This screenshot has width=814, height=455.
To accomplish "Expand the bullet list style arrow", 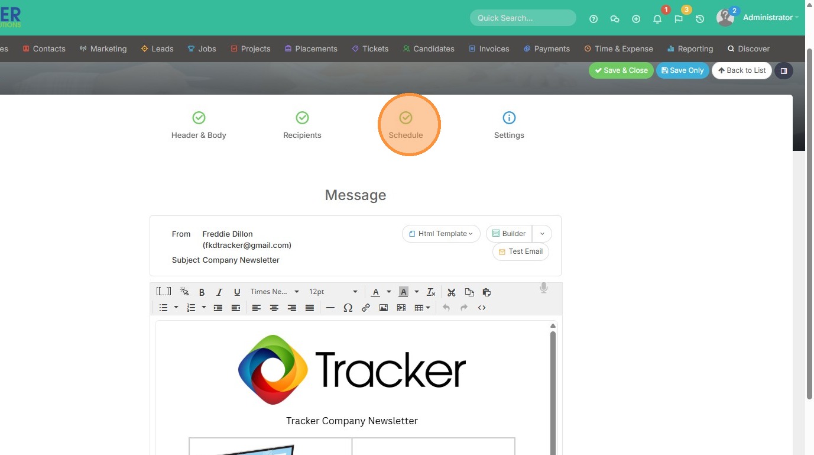I will [x=176, y=308].
